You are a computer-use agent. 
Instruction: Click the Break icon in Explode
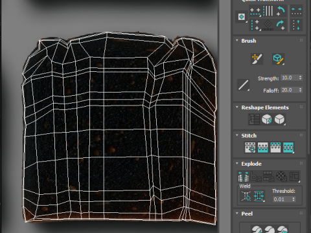tap(243, 176)
